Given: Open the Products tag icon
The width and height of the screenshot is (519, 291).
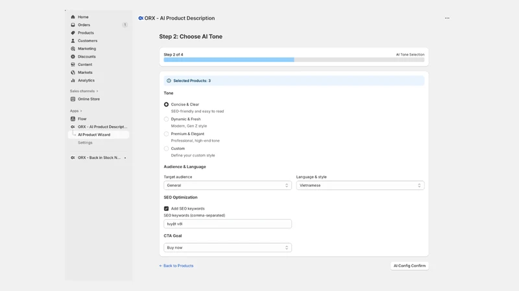Looking at the screenshot, I should click(73, 33).
